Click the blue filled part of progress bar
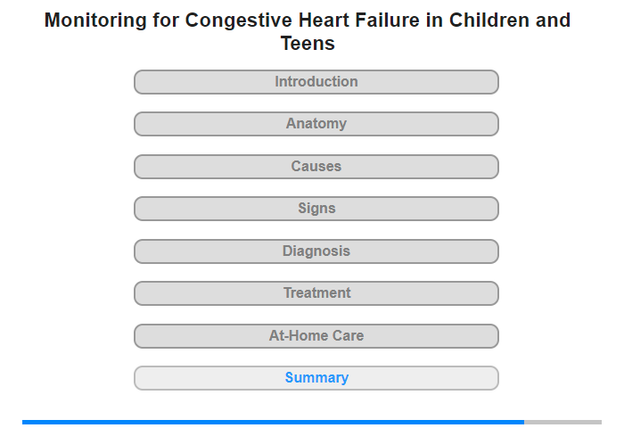The image size is (624, 428). (x=273, y=422)
